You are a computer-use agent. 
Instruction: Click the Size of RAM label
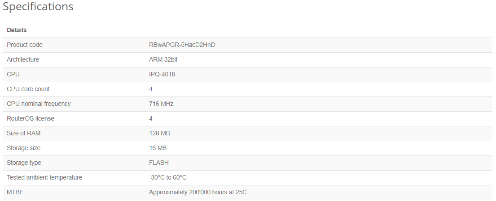pos(23,134)
